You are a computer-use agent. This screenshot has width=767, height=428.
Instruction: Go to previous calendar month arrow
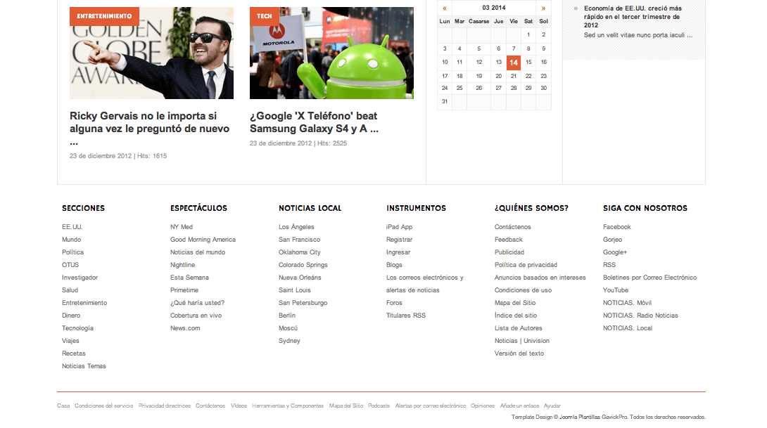tap(445, 8)
